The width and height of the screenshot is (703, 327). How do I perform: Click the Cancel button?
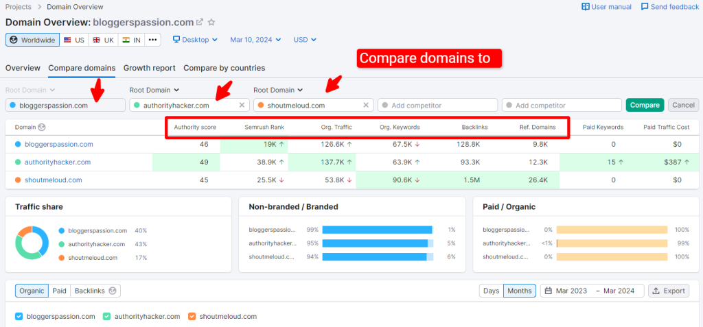683,106
